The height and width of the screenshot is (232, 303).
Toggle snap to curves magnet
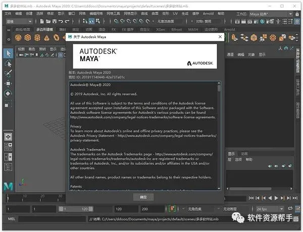(x=123, y=21)
